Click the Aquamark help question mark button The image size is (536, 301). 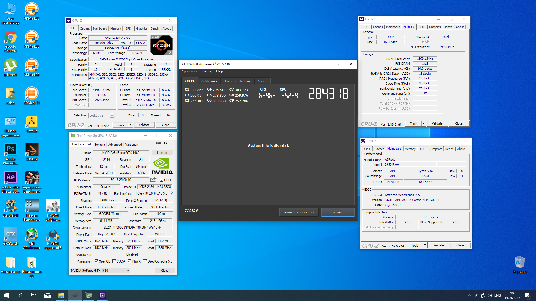(x=338, y=64)
